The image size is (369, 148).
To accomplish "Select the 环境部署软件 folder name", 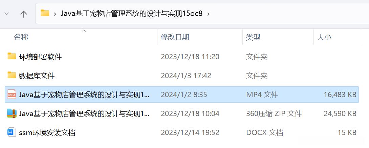I will (x=40, y=57).
